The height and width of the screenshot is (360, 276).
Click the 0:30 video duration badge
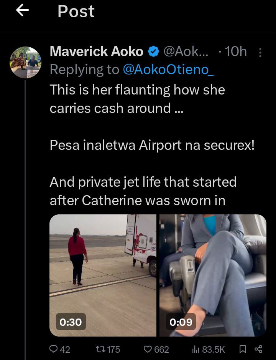(71, 322)
